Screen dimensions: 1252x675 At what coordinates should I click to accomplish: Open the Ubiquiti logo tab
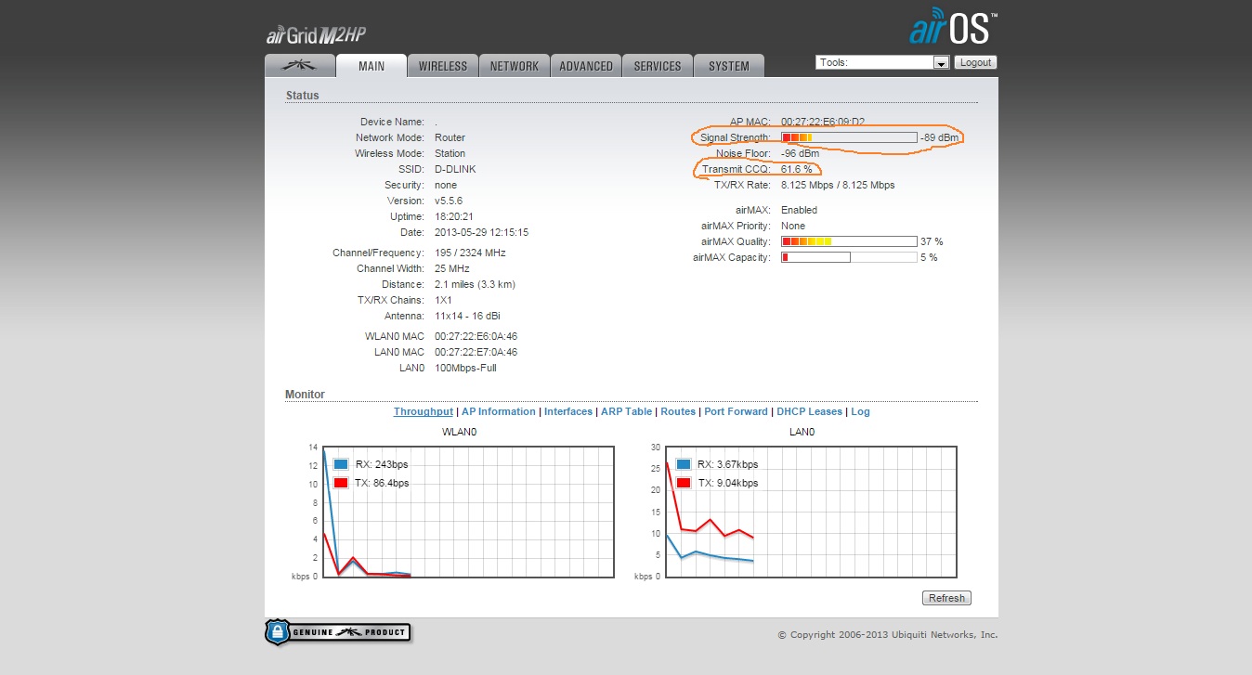click(x=299, y=66)
